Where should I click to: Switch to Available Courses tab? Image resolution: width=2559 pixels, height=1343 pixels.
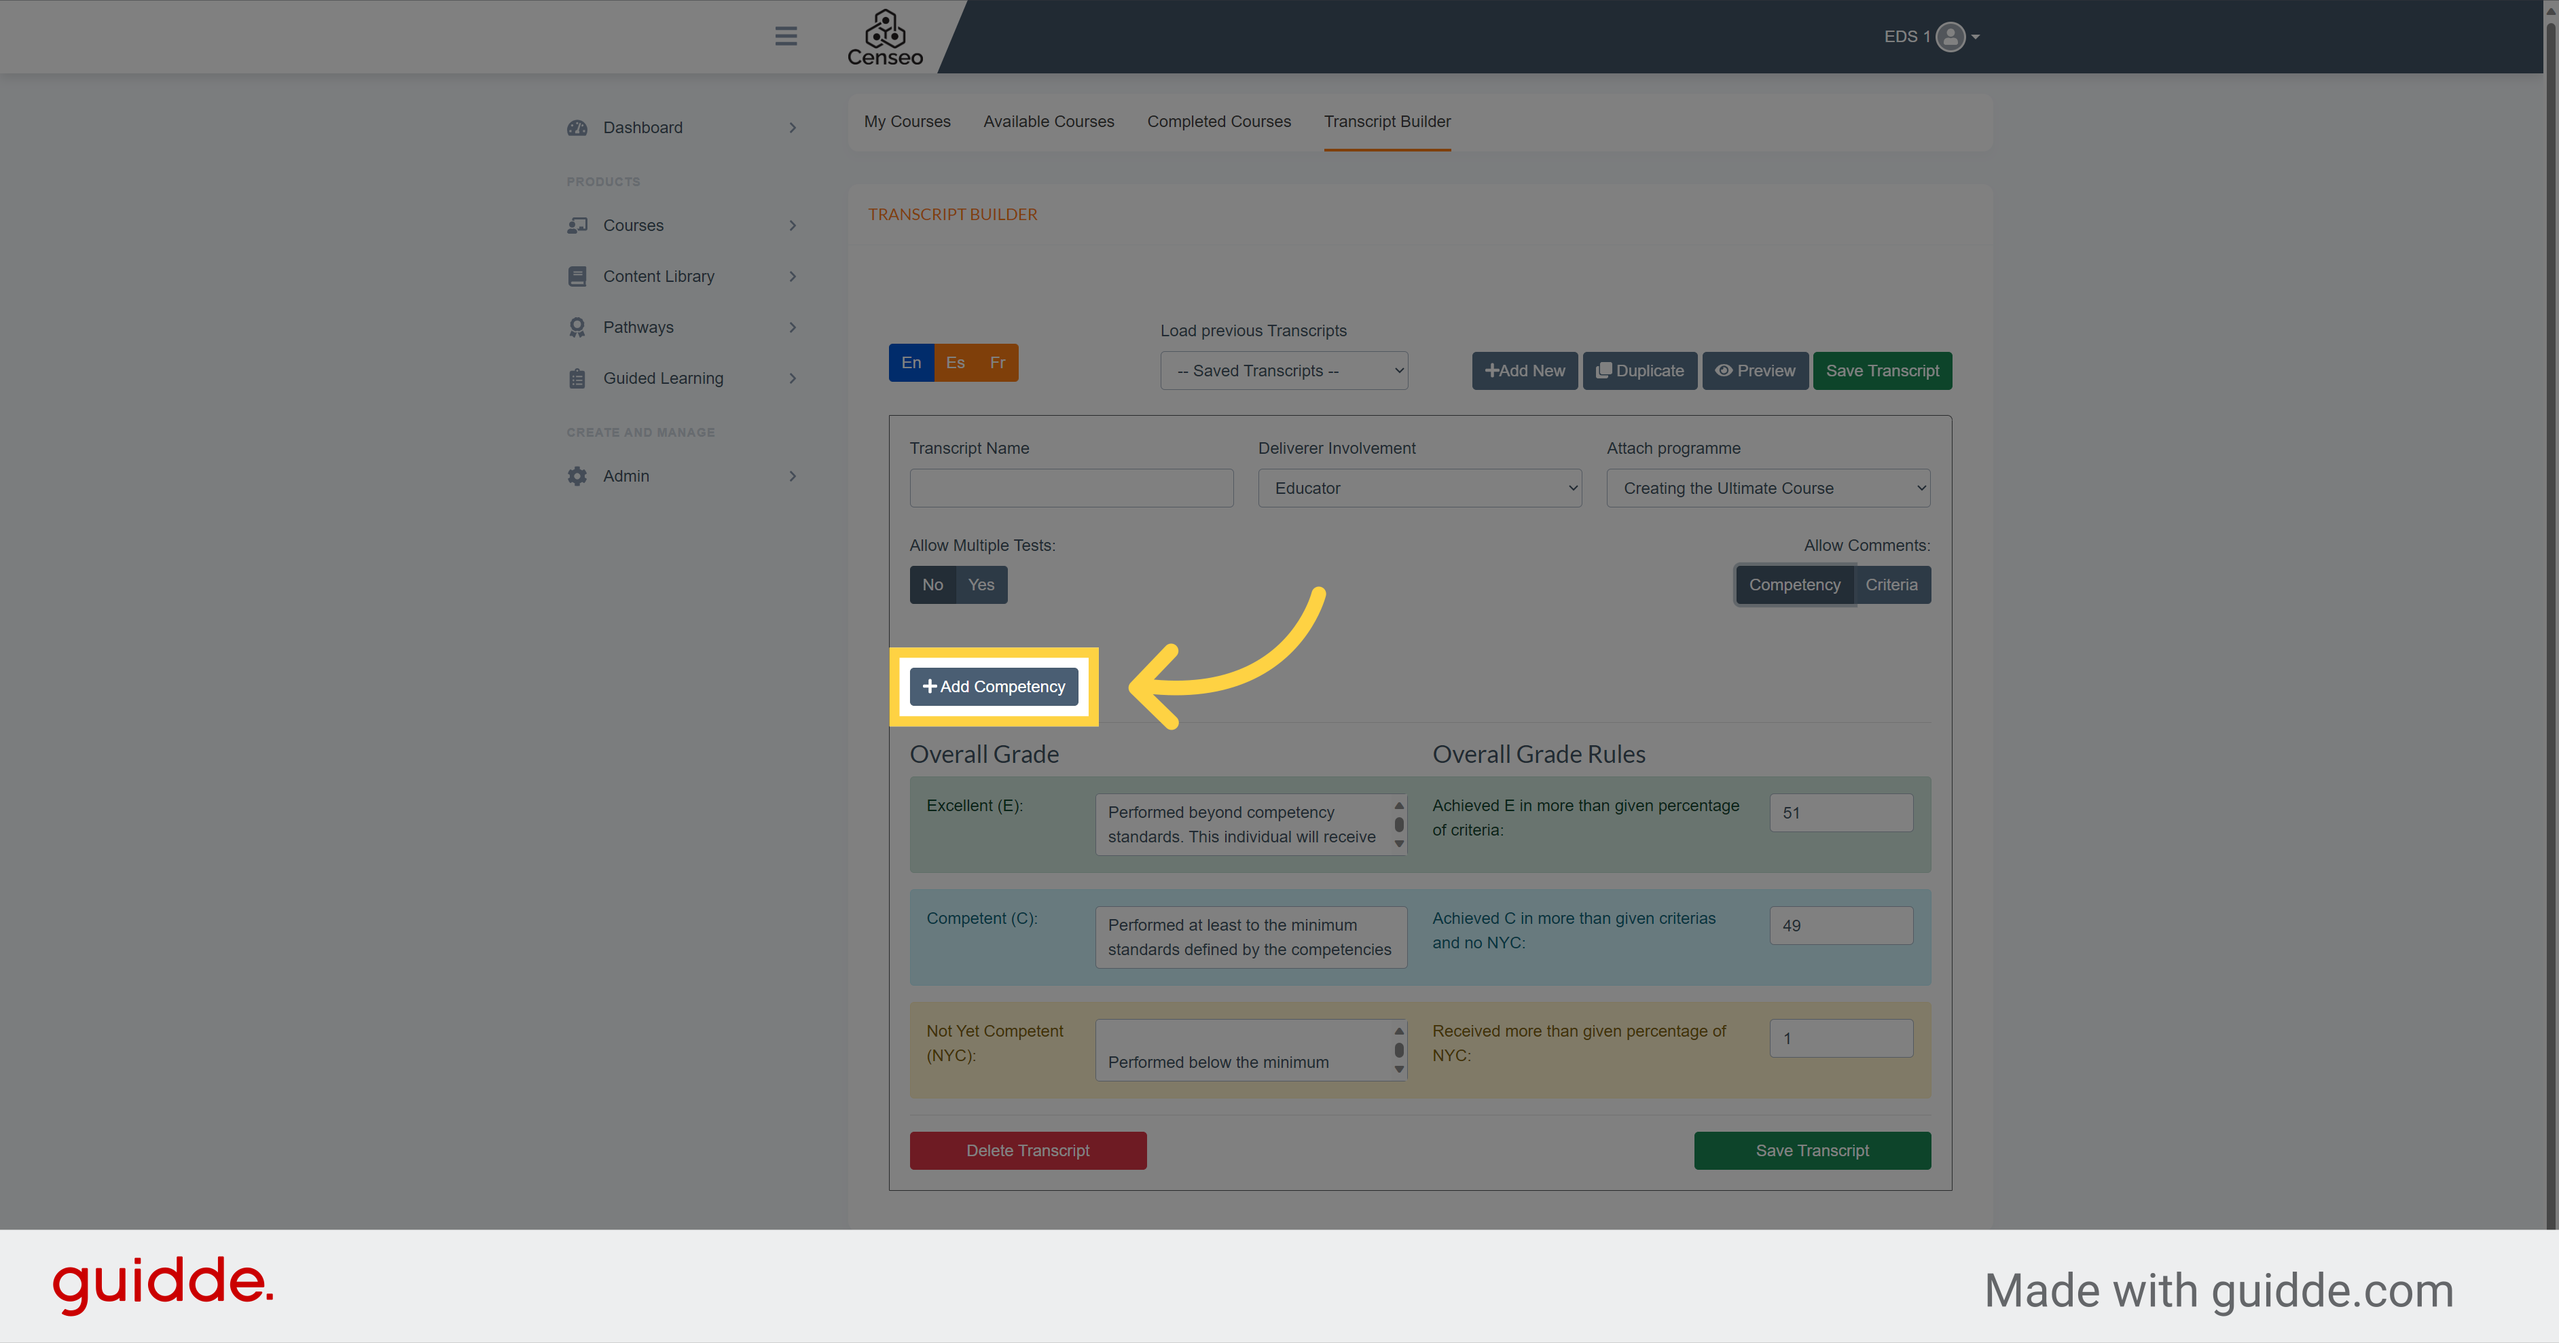[1048, 120]
